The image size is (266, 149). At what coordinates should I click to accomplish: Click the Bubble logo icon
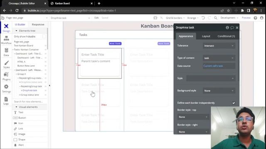pos(3,18)
